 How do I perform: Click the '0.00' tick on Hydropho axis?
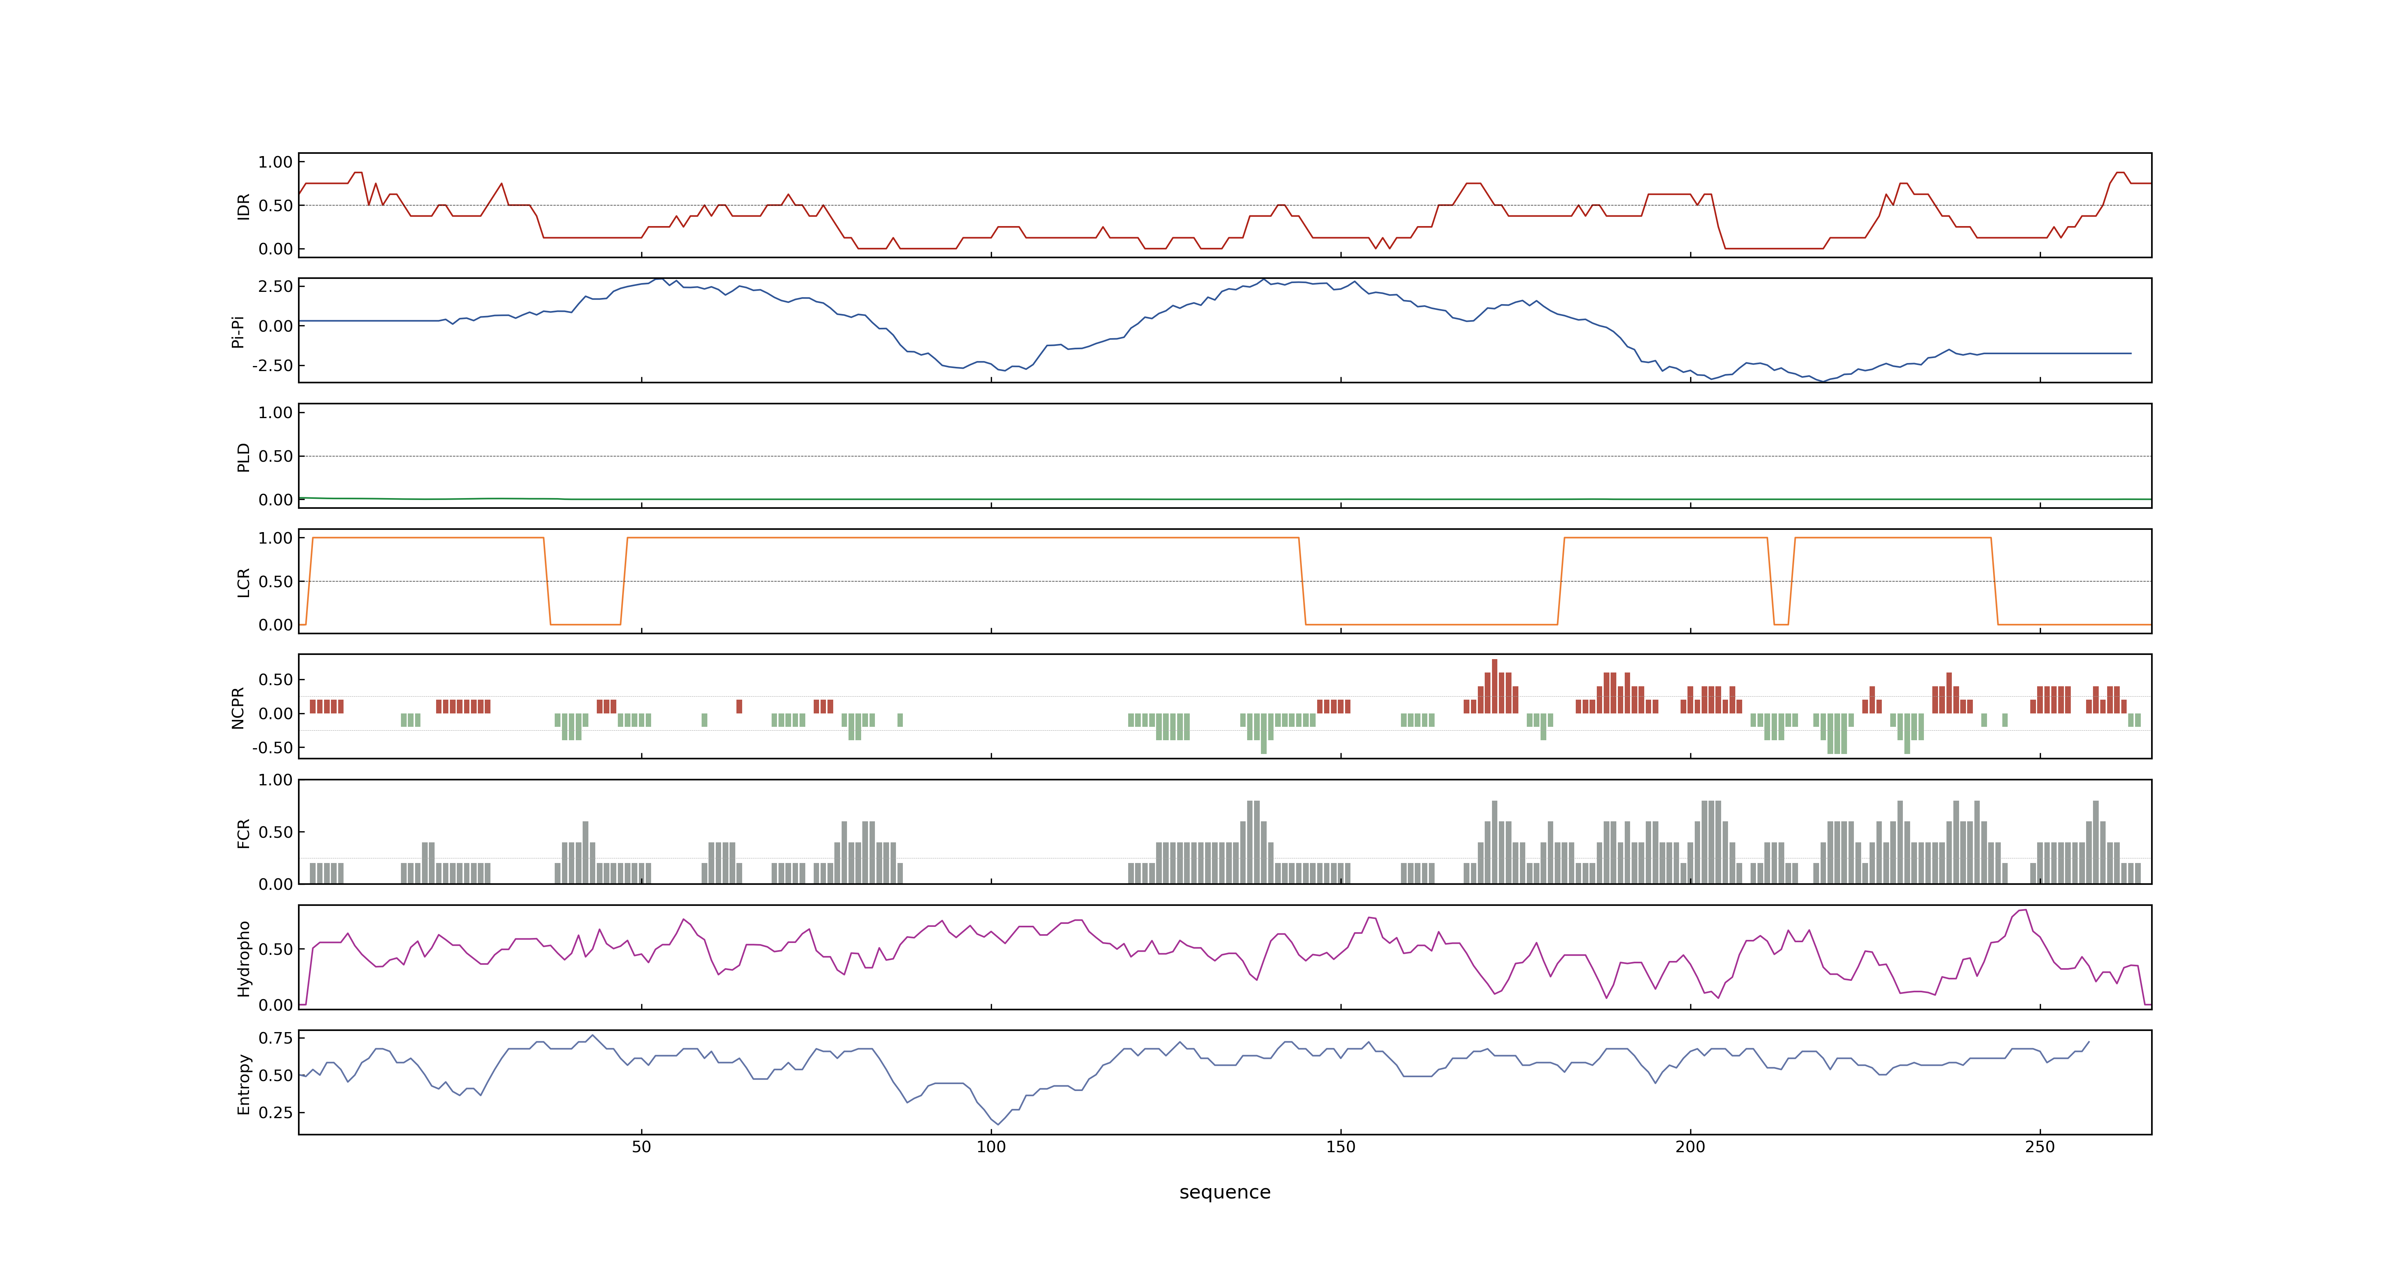[276, 1005]
